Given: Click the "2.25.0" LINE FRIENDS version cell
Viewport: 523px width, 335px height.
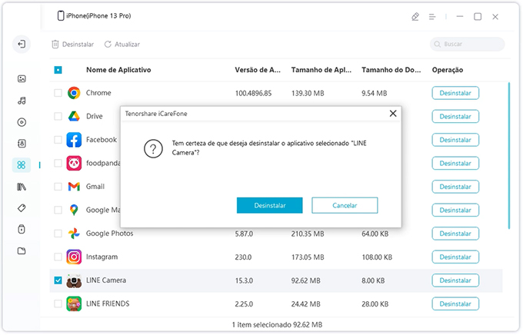Looking at the screenshot, I should (x=244, y=304).
